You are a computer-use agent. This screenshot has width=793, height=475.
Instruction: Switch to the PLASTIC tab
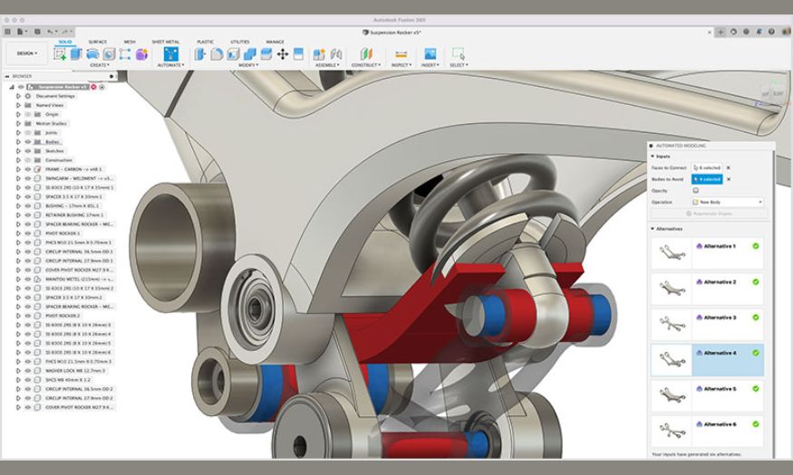pos(205,42)
